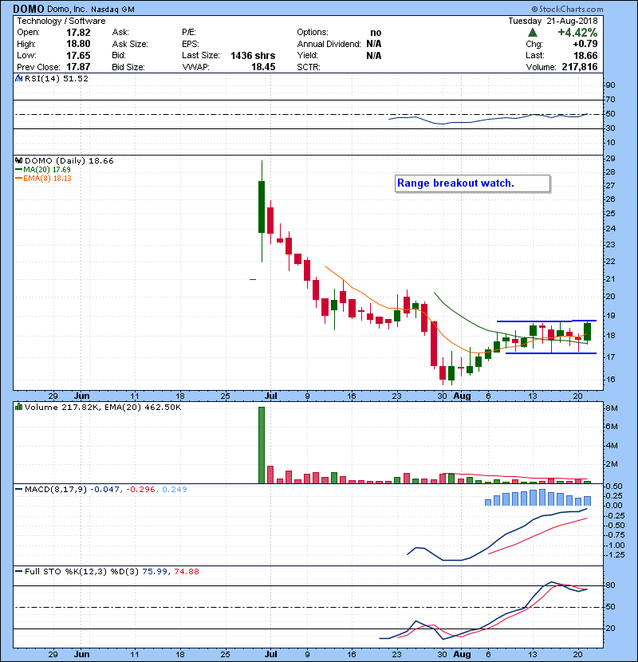Click the 'Range breakout watch.' annotation box

pyautogui.click(x=472, y=183)
